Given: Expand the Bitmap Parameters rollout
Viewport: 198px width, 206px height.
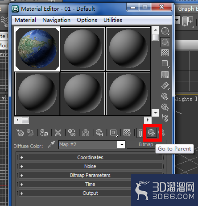Looking at the screenshot, I should pos(90,175).
